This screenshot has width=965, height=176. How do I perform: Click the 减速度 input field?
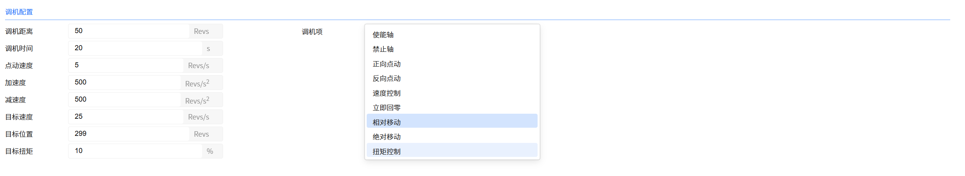[x=124, y=100]
